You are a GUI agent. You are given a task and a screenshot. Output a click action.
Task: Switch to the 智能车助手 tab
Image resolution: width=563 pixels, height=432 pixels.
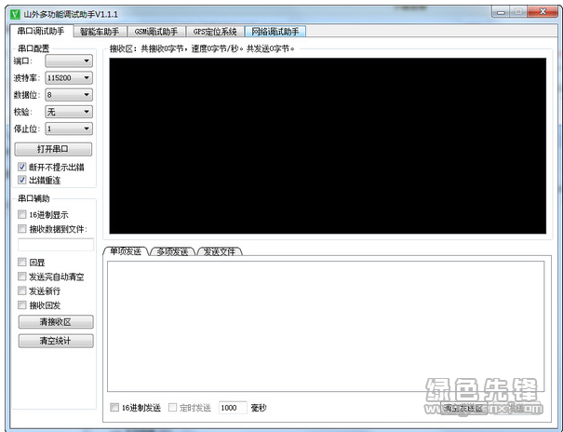(x=100, y=31)
